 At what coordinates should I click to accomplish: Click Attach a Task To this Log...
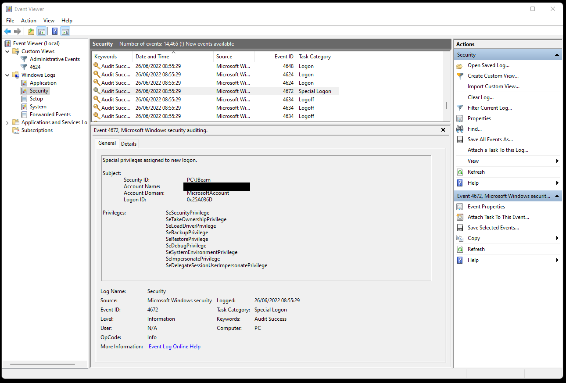click(498, 150)
